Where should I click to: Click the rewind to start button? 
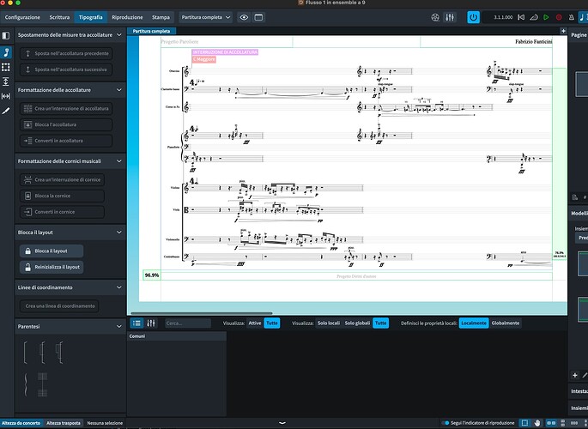[x=521, y=17]
